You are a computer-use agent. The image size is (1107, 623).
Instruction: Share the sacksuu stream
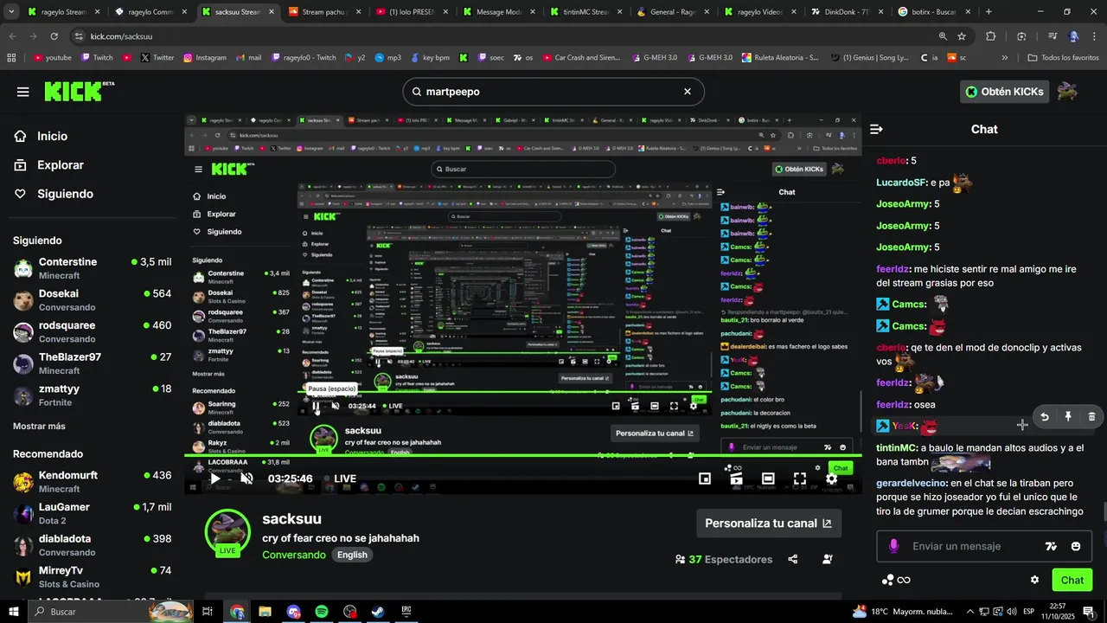click(x=793, y=560)
